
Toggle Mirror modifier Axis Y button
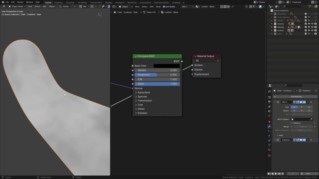point(302,107)
